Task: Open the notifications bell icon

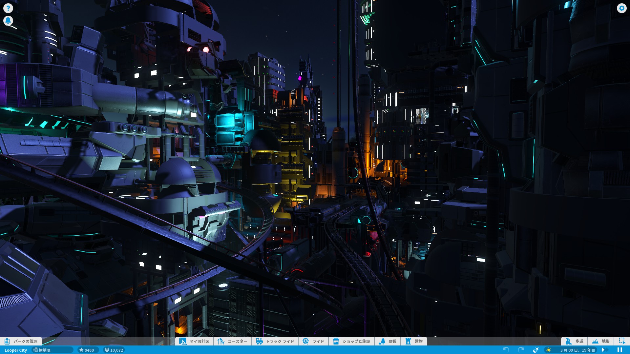Action: [8, 21]
